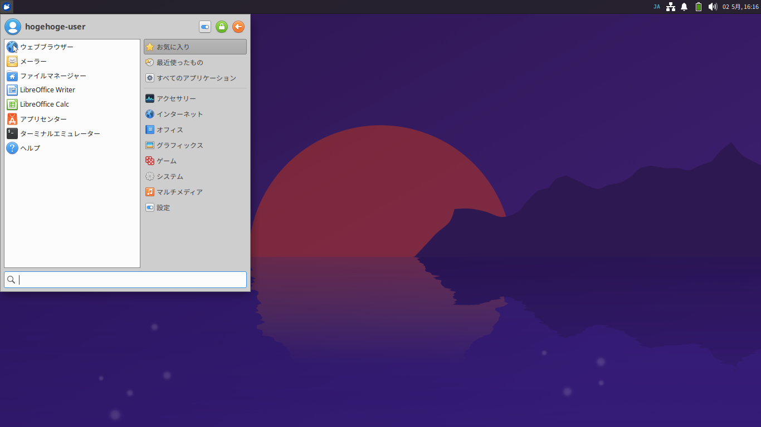Log out using the orange logout button
The width and height of the screenshot is (761, 427).
[x=238, y=26]
